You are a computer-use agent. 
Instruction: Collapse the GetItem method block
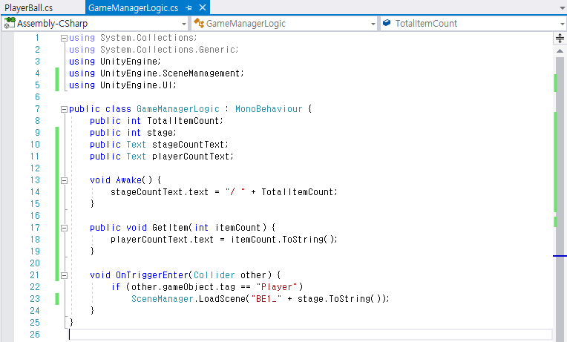[x=64, y=228]
